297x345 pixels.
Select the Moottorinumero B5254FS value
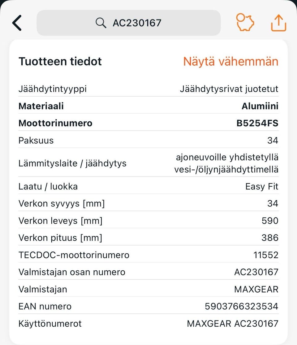pos(257,123)
